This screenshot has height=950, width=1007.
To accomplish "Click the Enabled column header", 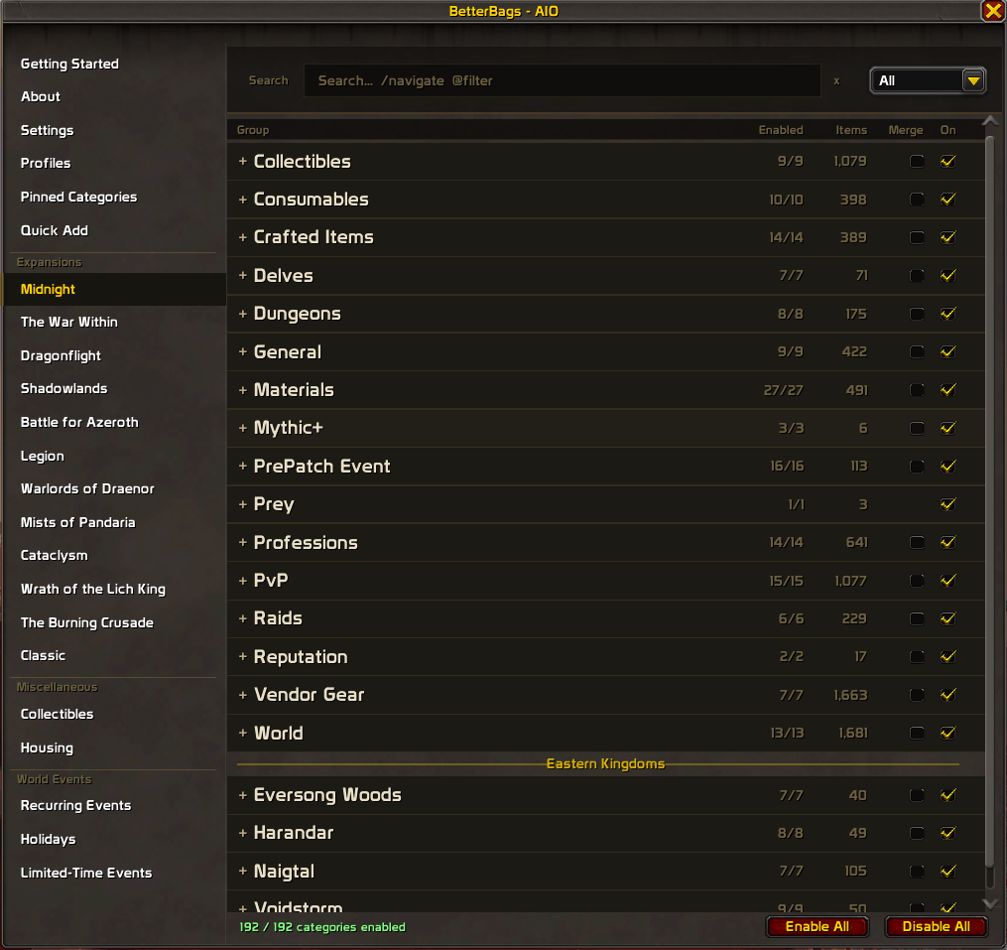I will [780, 130].
